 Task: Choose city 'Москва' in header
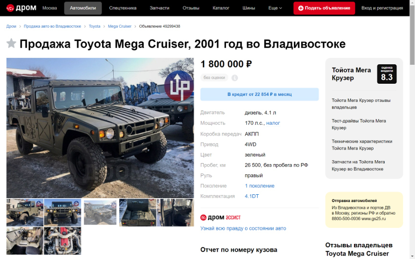tap(49, 8)
